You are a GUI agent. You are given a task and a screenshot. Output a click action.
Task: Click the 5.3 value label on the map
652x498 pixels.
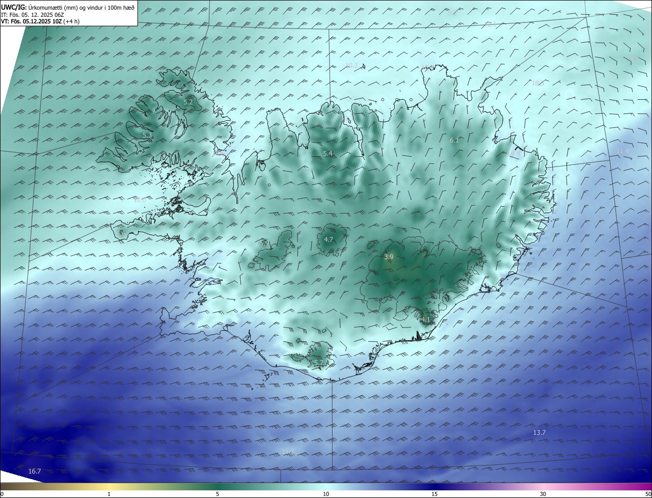click(x=147, y=135)
